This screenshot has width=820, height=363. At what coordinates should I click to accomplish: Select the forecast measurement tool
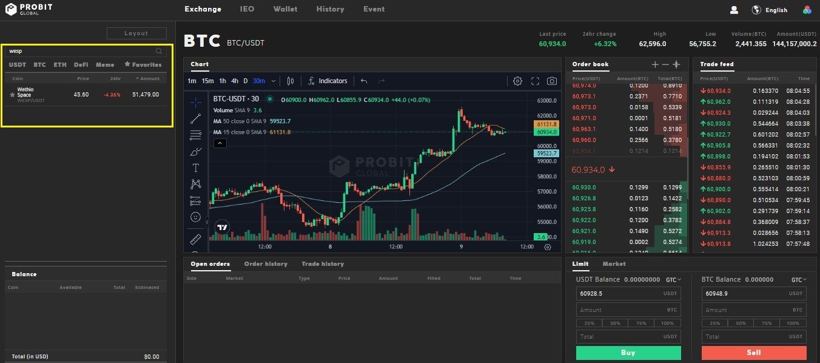195,200
